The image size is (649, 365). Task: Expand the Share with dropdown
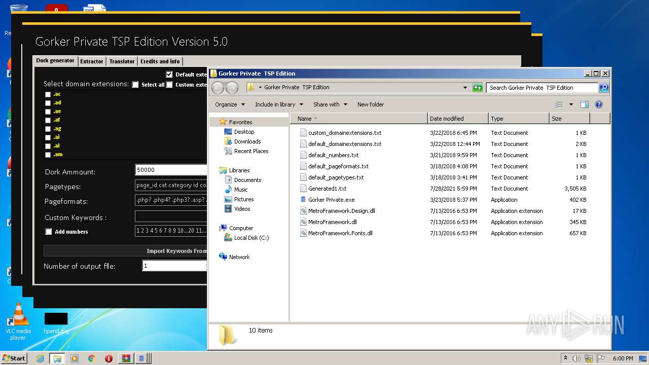pyautogui.click(x=330, y=104)
